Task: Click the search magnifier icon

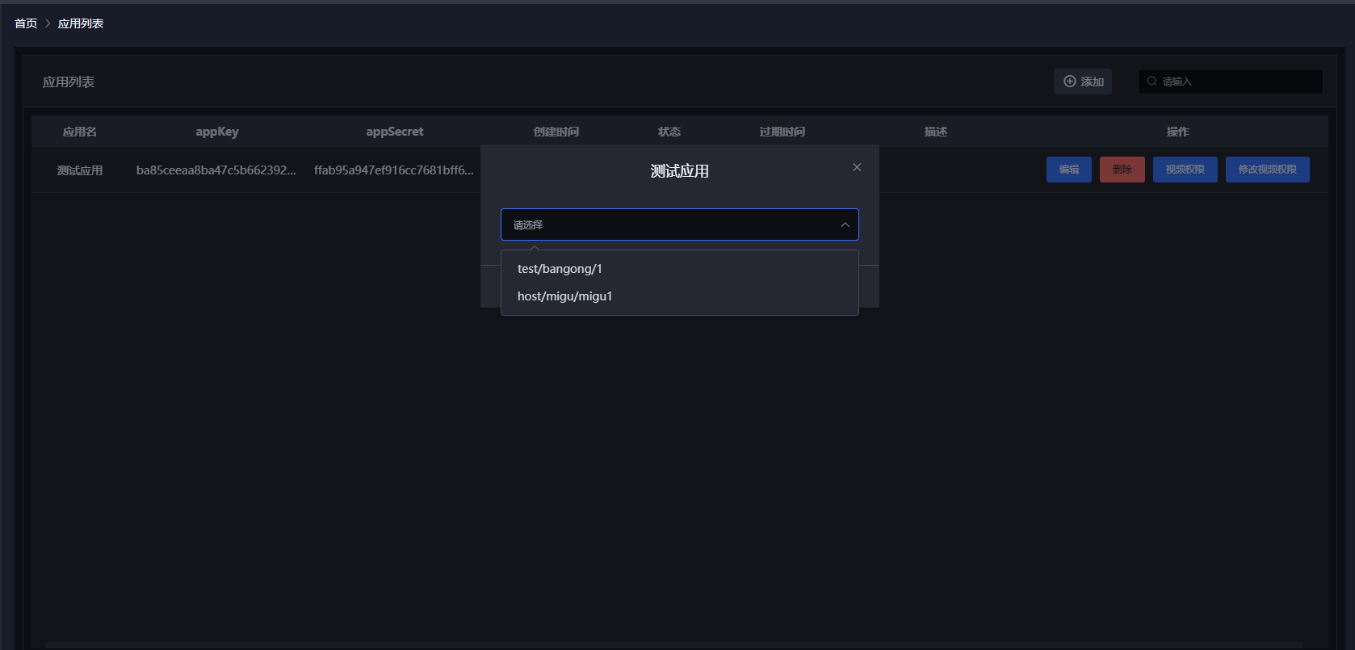Action: [x=1152, y=81]
